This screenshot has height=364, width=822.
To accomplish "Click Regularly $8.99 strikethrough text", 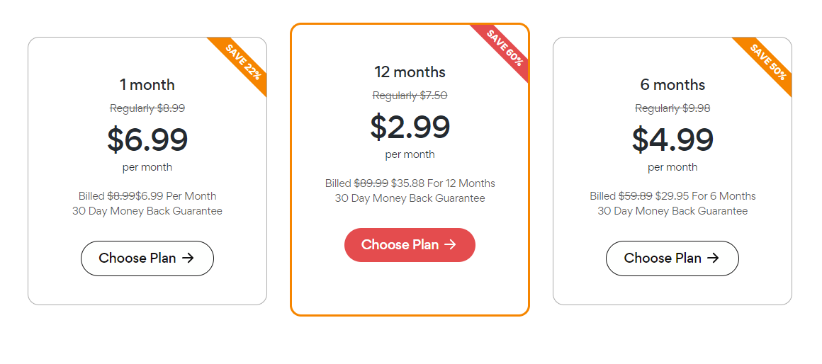I will pos(147,108).
